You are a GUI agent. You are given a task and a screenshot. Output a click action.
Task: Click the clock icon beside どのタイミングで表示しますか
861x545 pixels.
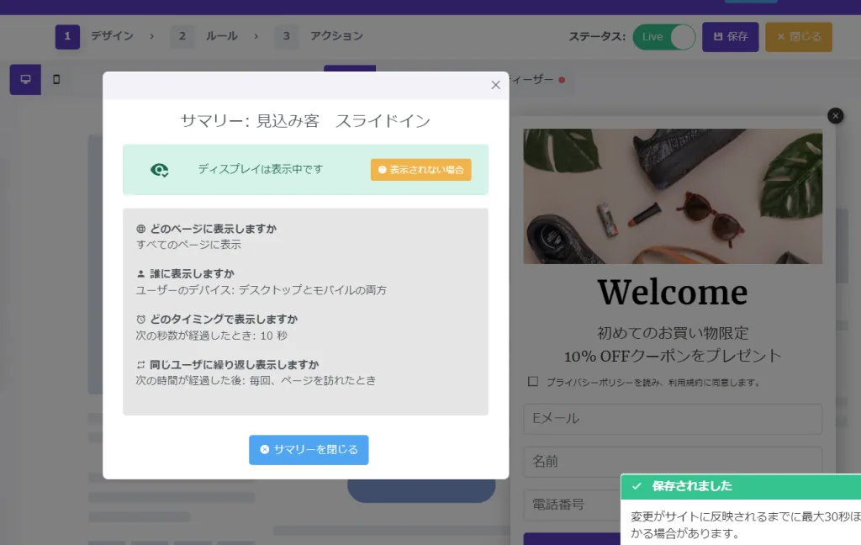pyautogui.click(x=140, y=320)
